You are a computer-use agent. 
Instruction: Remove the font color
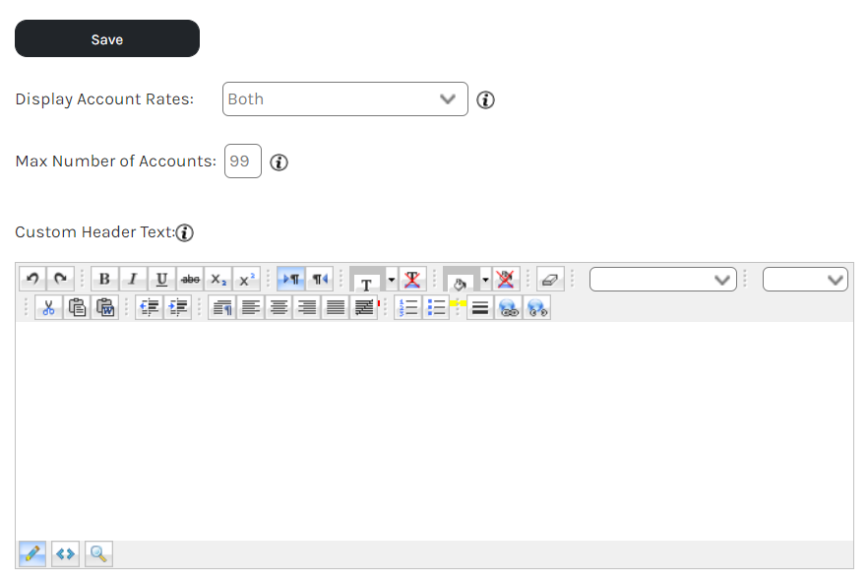[411, 279]
